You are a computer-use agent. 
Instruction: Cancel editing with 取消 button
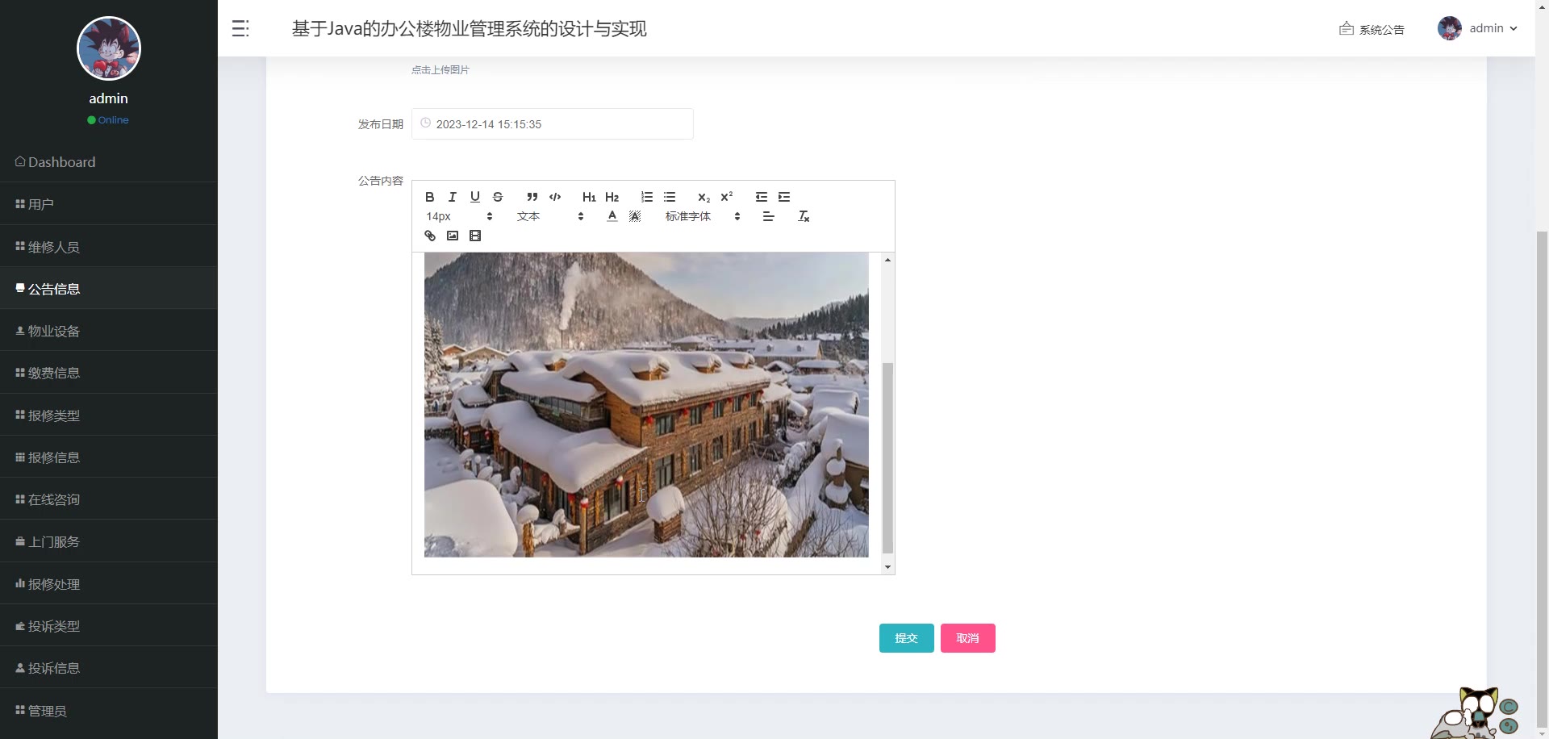point(968,638)
